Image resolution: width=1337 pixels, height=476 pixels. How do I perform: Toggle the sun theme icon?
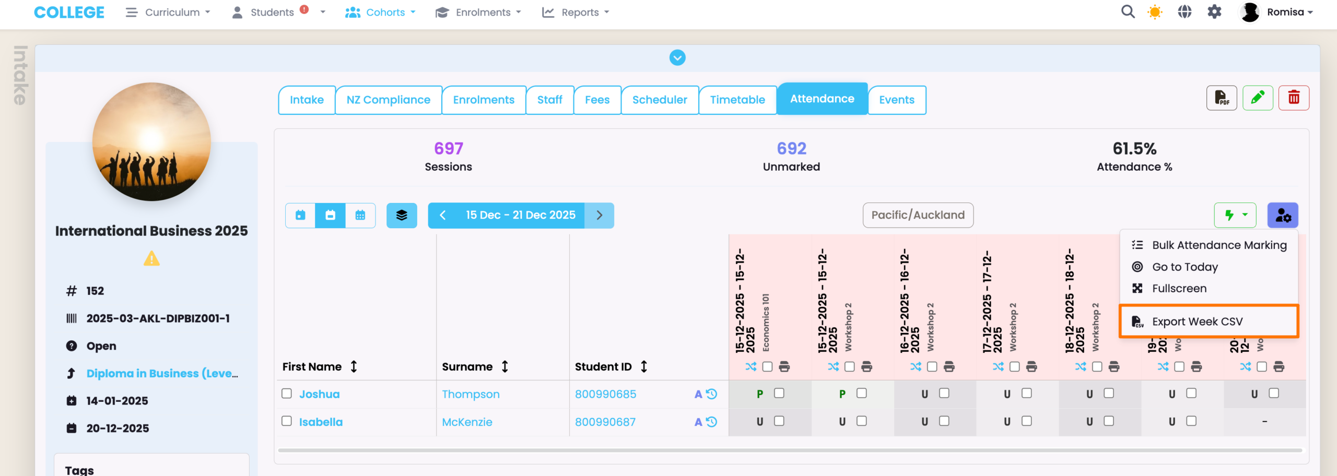coord(1155,12)
